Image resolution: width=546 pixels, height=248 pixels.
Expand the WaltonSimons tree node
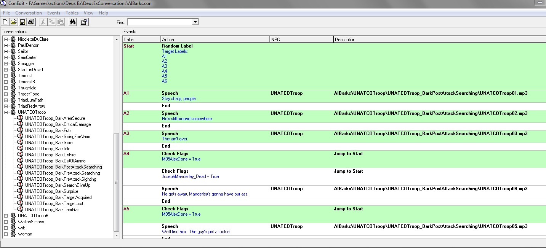point(6,222)
